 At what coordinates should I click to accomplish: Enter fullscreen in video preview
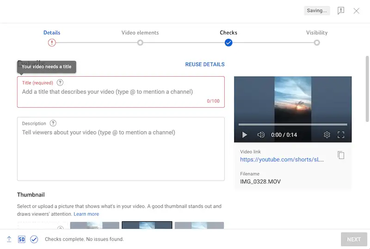click(341, 135)
